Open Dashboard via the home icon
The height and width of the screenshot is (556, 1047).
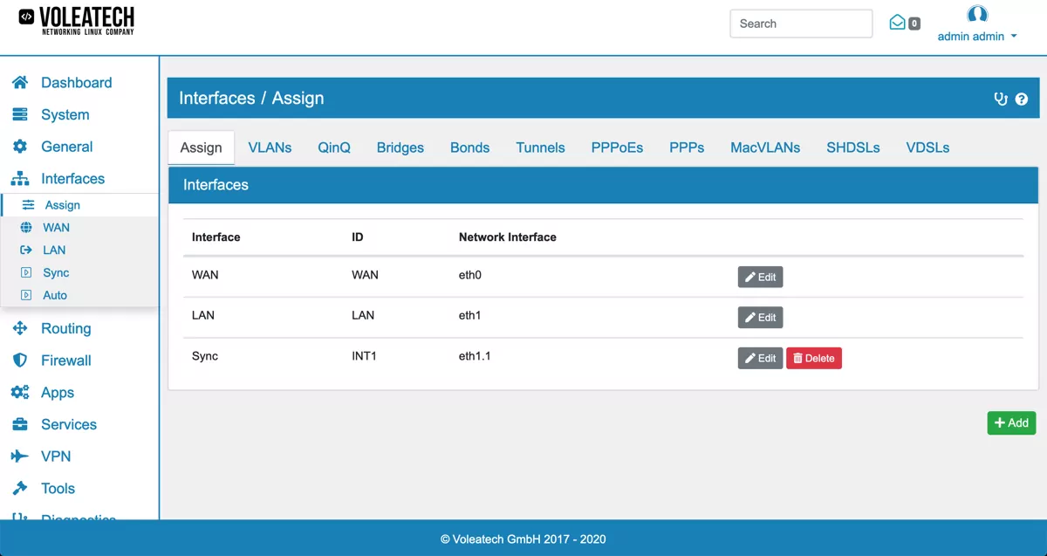tap(20, 82)
